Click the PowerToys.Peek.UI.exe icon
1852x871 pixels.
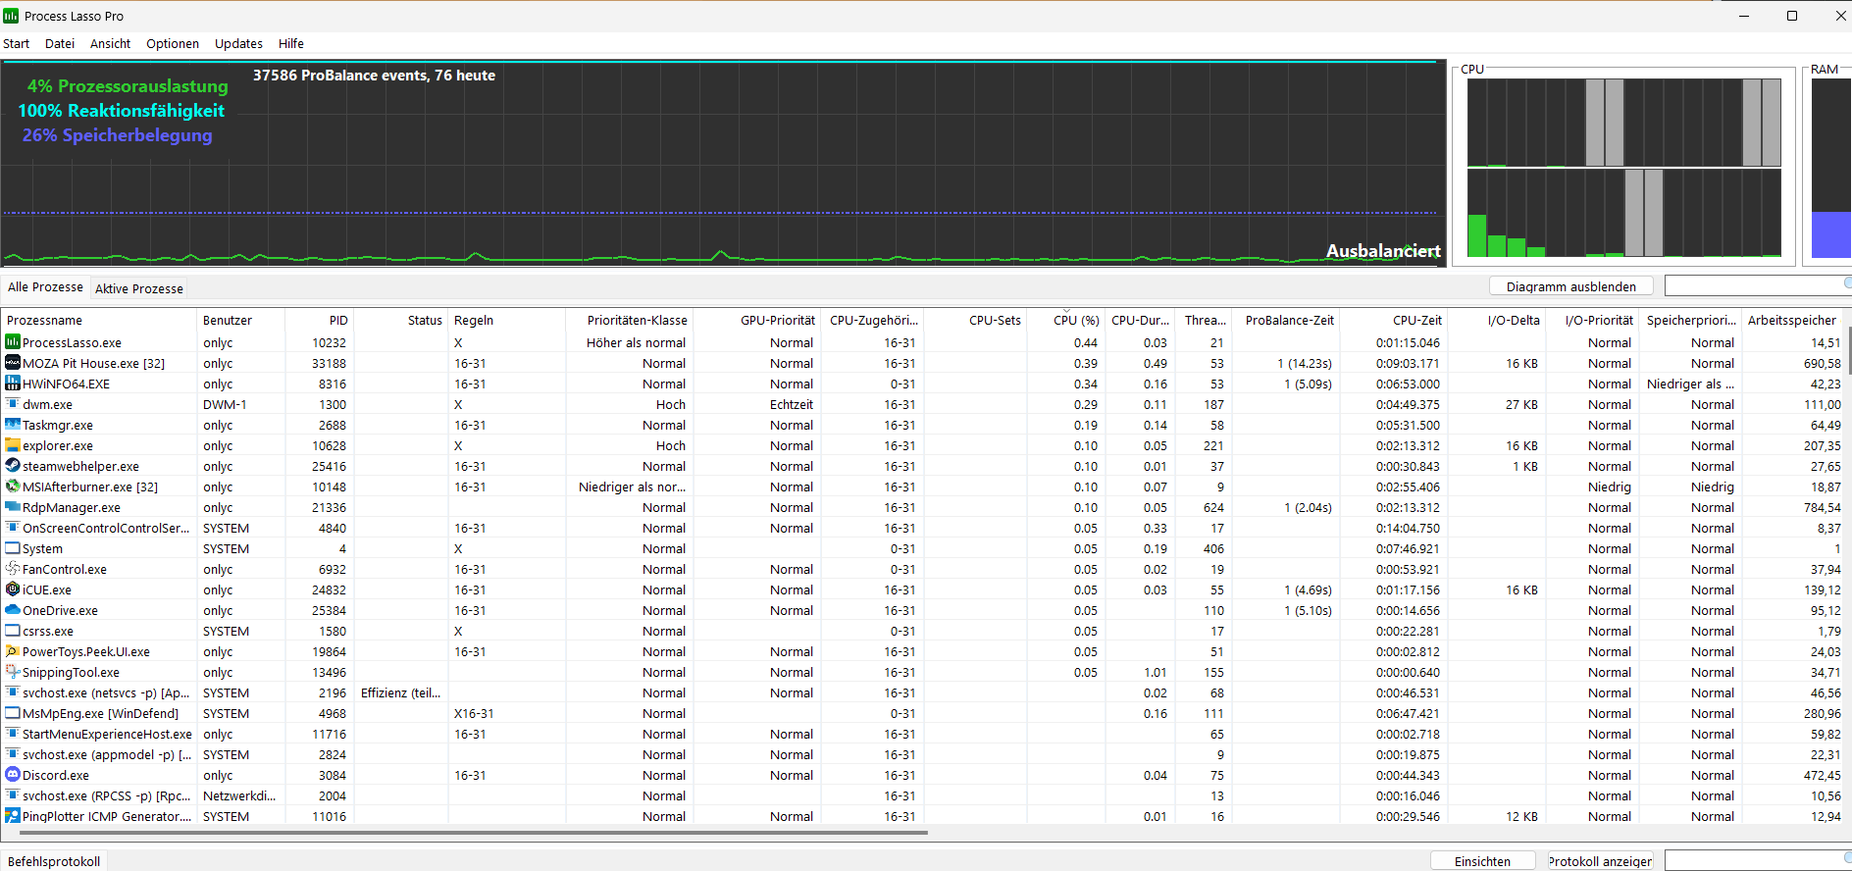[13, 651]
